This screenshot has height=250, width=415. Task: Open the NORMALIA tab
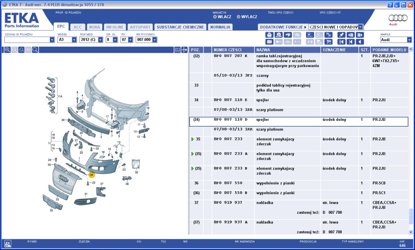pyautogui.click(x=220, y=27)
